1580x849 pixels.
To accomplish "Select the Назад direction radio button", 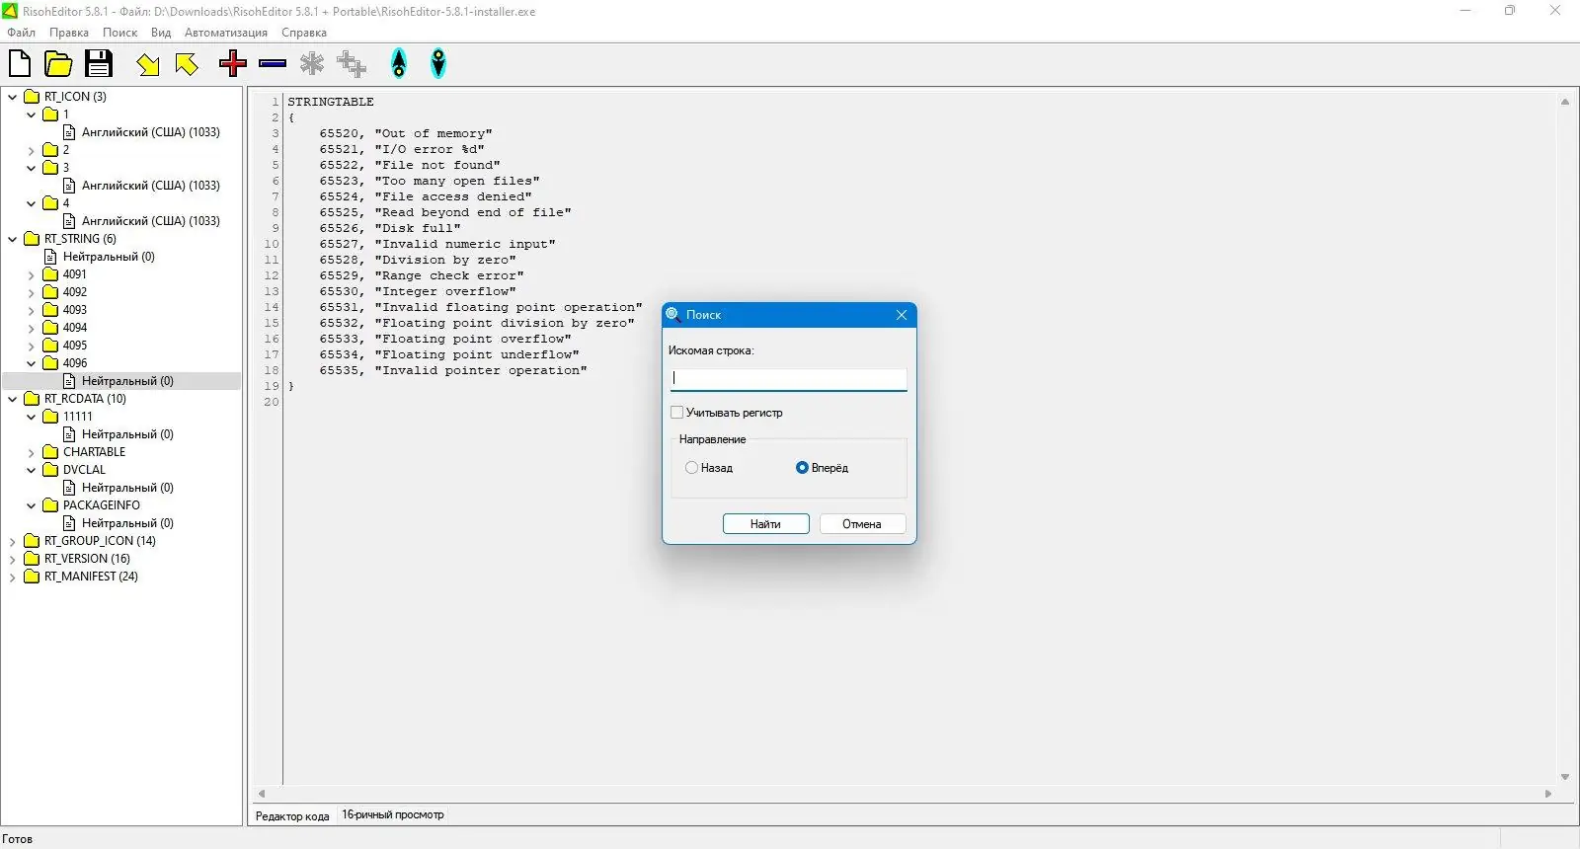I will (x=691, y=468).
